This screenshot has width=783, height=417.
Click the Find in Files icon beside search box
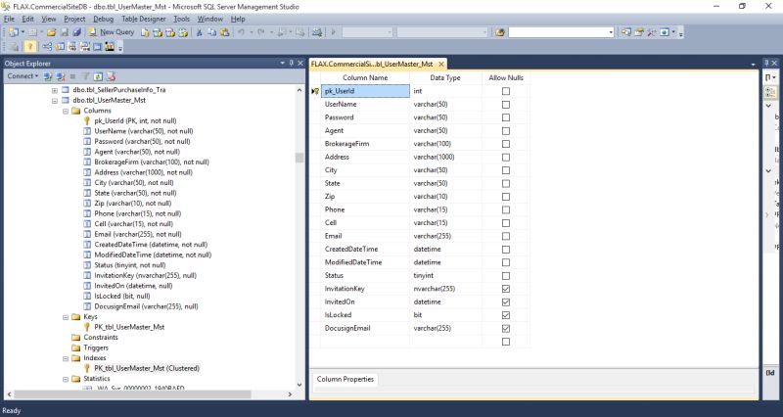(x=499, y=32)
